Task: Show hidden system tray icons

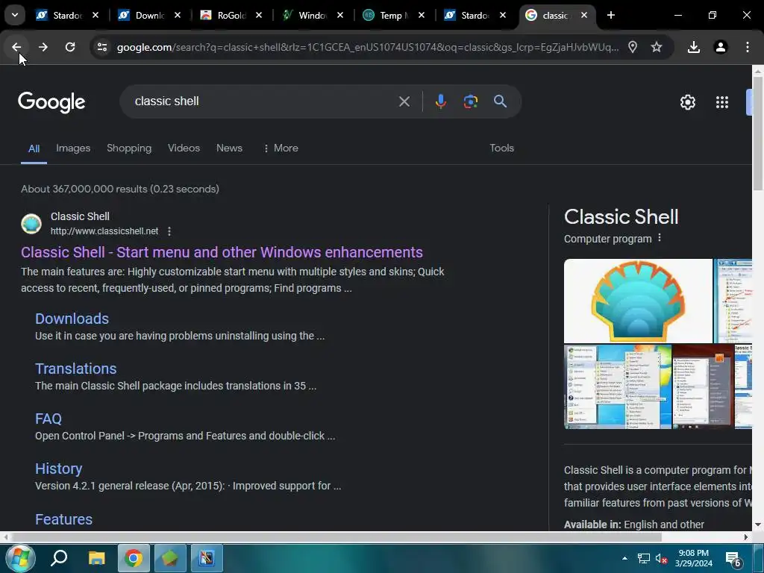Action: pos(624,558)
